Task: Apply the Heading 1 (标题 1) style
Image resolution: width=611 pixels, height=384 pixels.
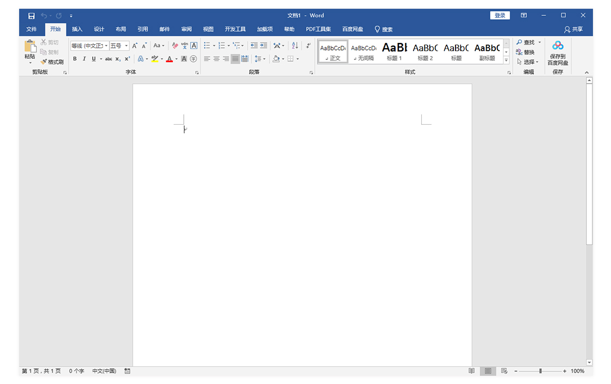Action: 394,51
